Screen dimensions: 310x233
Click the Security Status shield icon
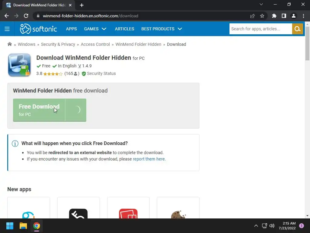[x=84, y=74]
